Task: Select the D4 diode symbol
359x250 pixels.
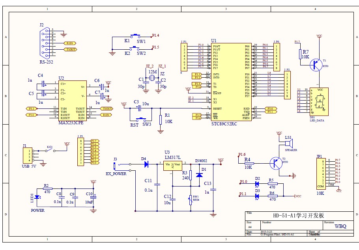Action: tap(146, 164)
